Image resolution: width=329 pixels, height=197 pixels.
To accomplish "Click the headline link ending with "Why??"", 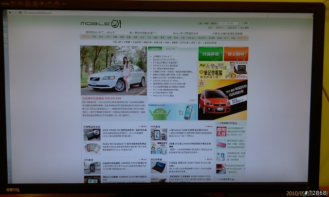I will [100, 32].
